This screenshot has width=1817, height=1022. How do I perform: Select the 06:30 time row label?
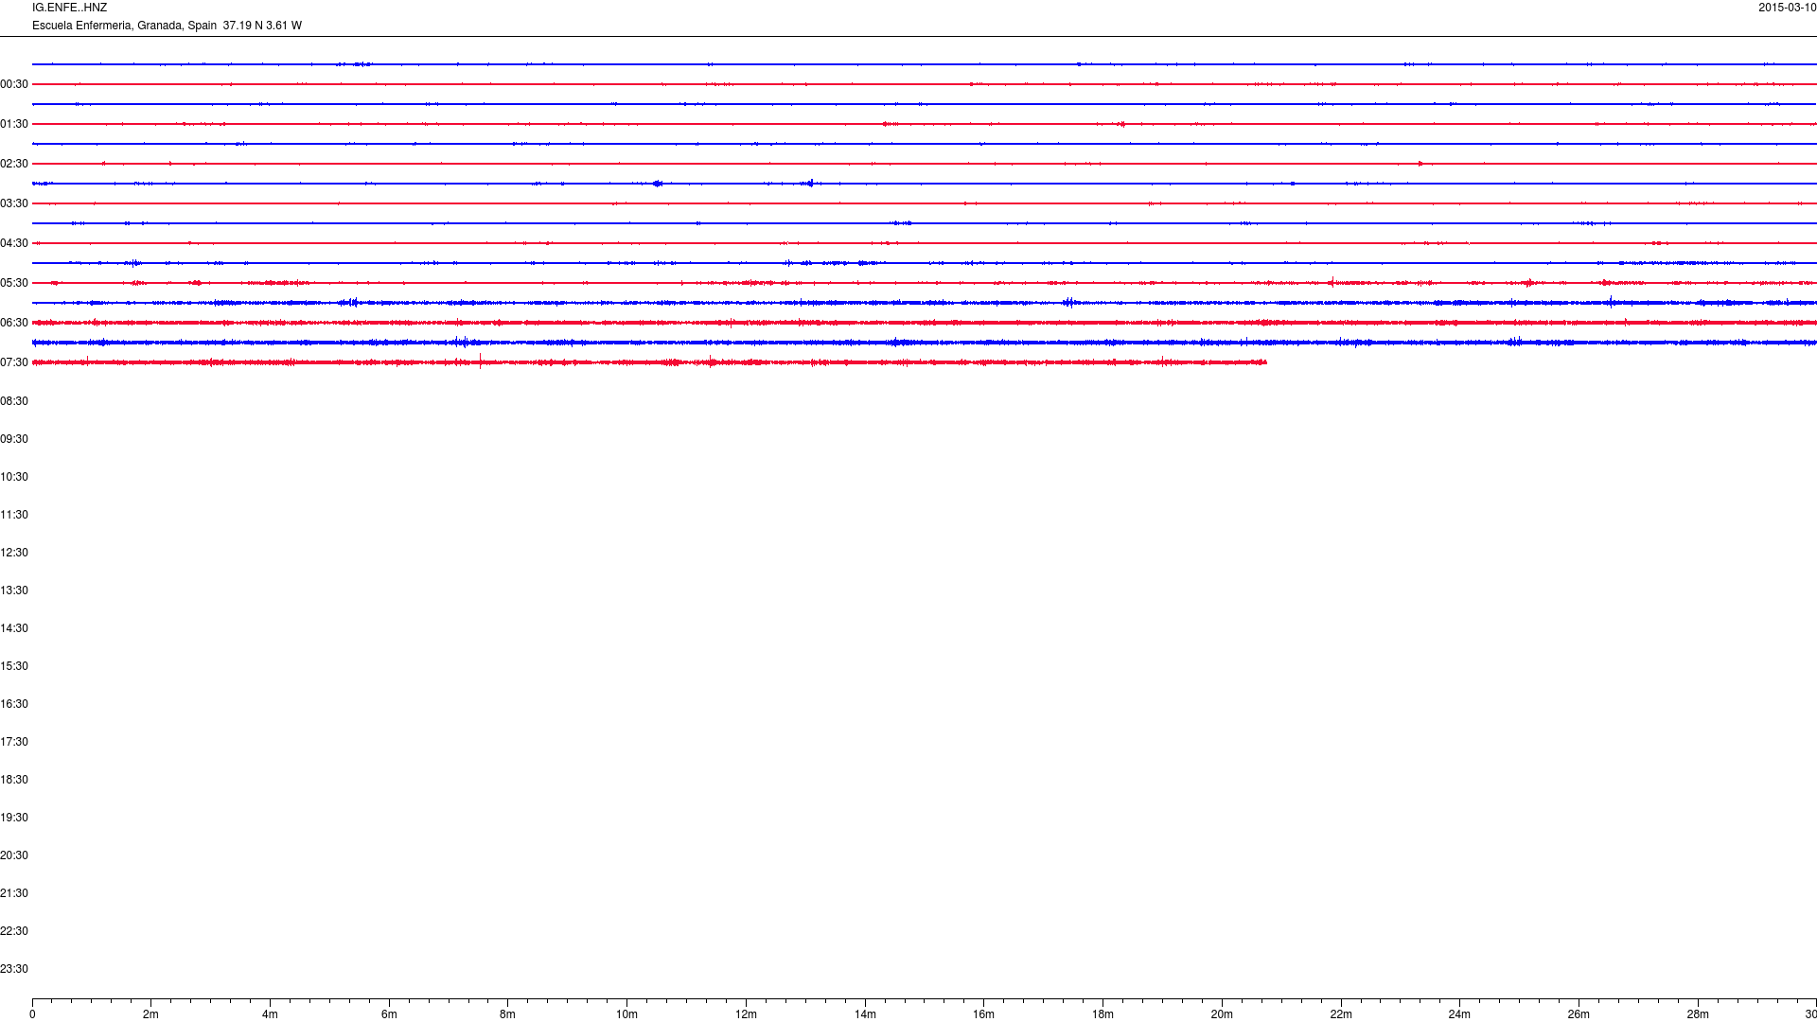click(x=14, y=323)
